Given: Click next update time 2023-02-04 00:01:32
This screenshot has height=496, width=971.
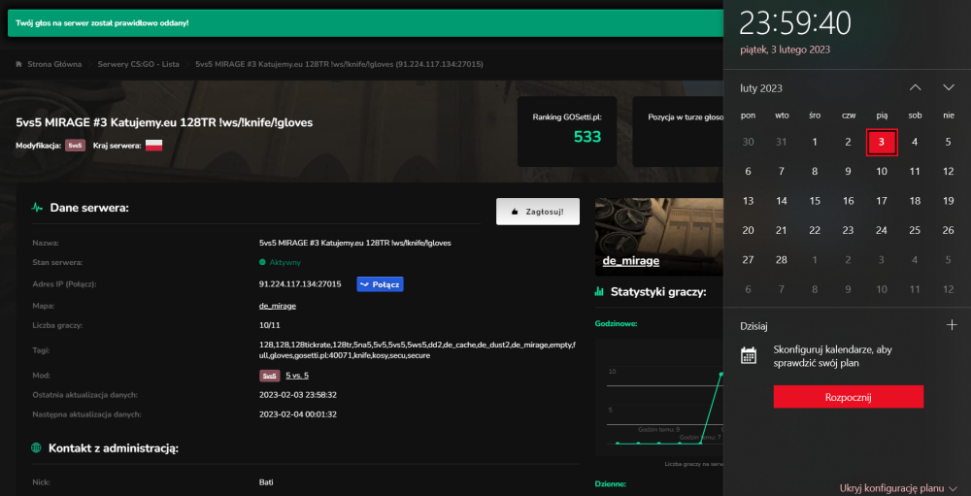Looking at the screenshot, I should [x=298, y=414].
